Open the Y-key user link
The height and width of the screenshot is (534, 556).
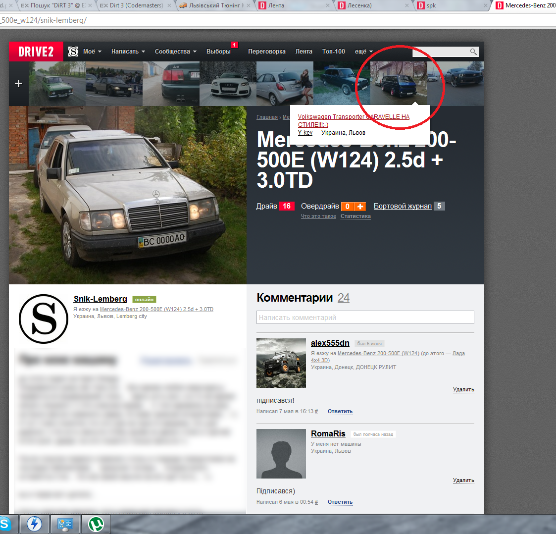[x=305, y=133]
